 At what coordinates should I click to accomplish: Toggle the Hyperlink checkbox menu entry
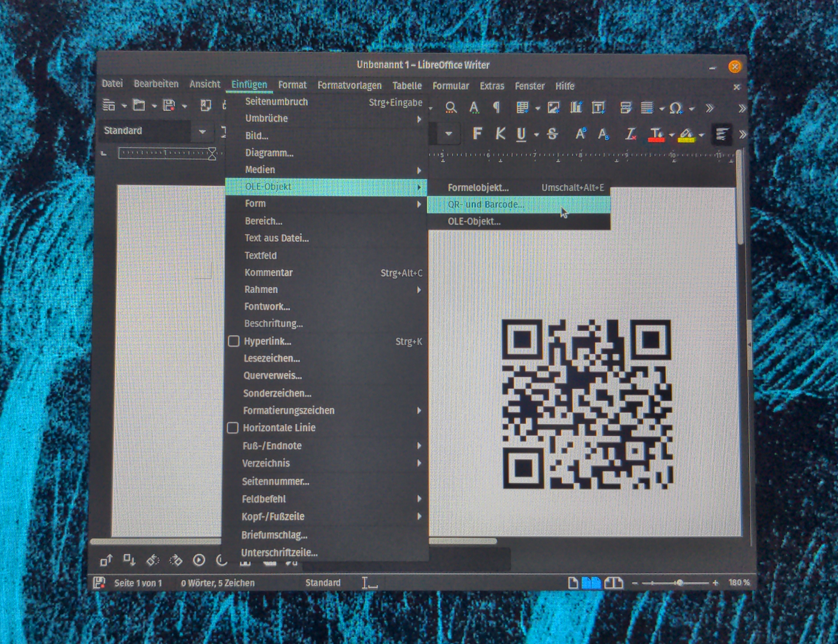click(234, 341)
